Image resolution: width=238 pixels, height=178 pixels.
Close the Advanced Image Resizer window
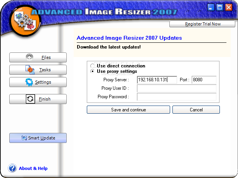click(x=229, y=7)
